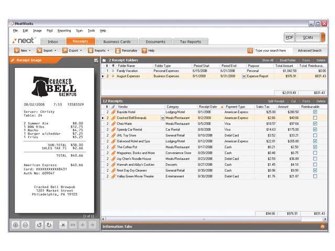Switch to the Business Cards tab
The image size is (335, 251).
tap(117, 42)
